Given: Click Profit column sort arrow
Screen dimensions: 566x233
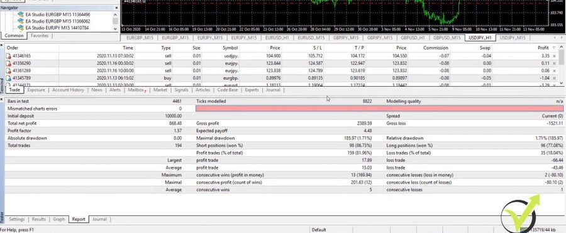Looking at the screenshot, I should point(555,48).
